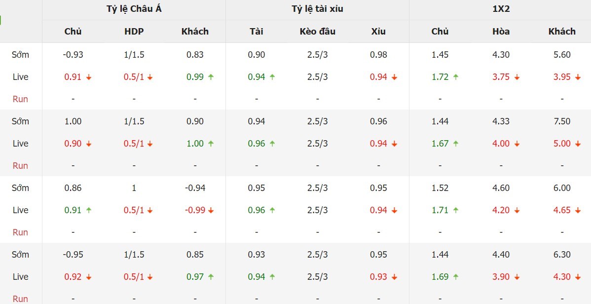Screen dimensions: 591x304
Task: Click the red down arrow beside 4.30 Live
Action: (x=578, y=277)
